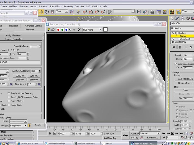Toggle the Percent Snap icon

point(97,12)
